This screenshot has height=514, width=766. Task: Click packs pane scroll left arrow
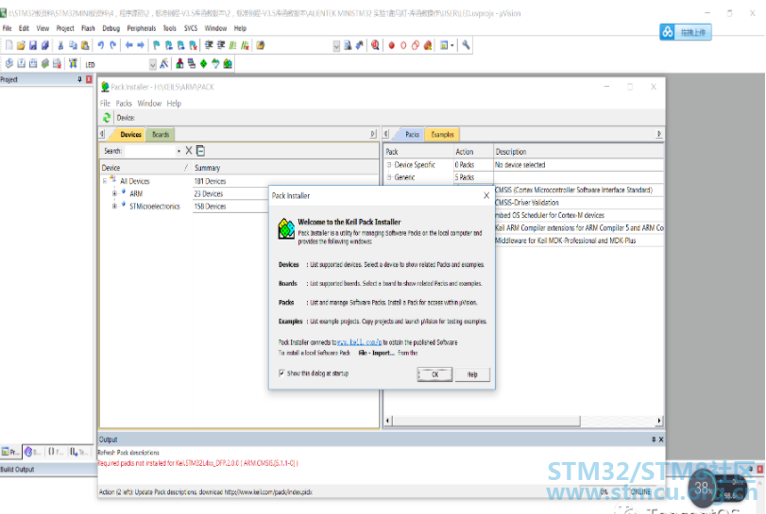388,421
